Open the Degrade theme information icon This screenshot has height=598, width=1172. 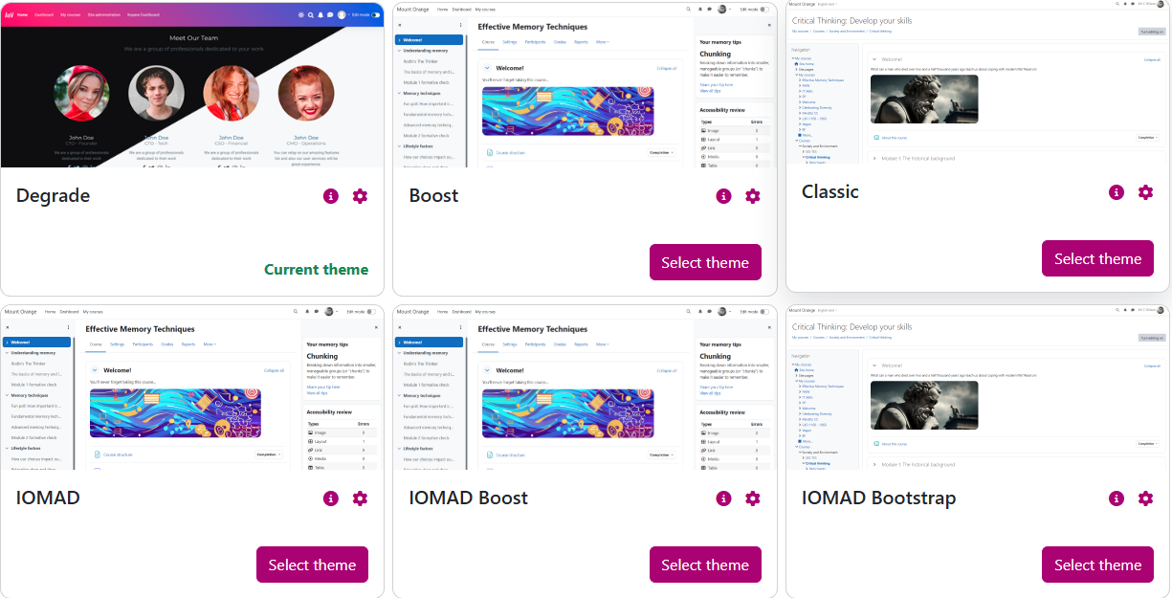[x=331, y=196]
